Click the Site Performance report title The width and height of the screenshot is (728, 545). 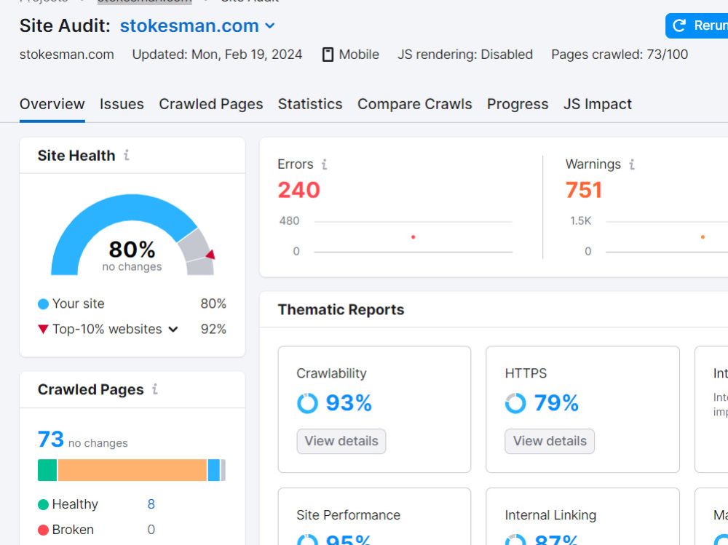(x=348, y=515)
